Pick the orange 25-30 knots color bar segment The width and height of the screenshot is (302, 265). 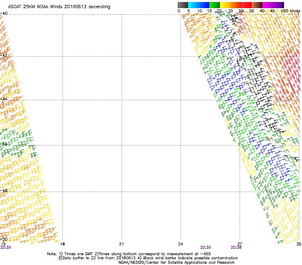coord(236,5)
